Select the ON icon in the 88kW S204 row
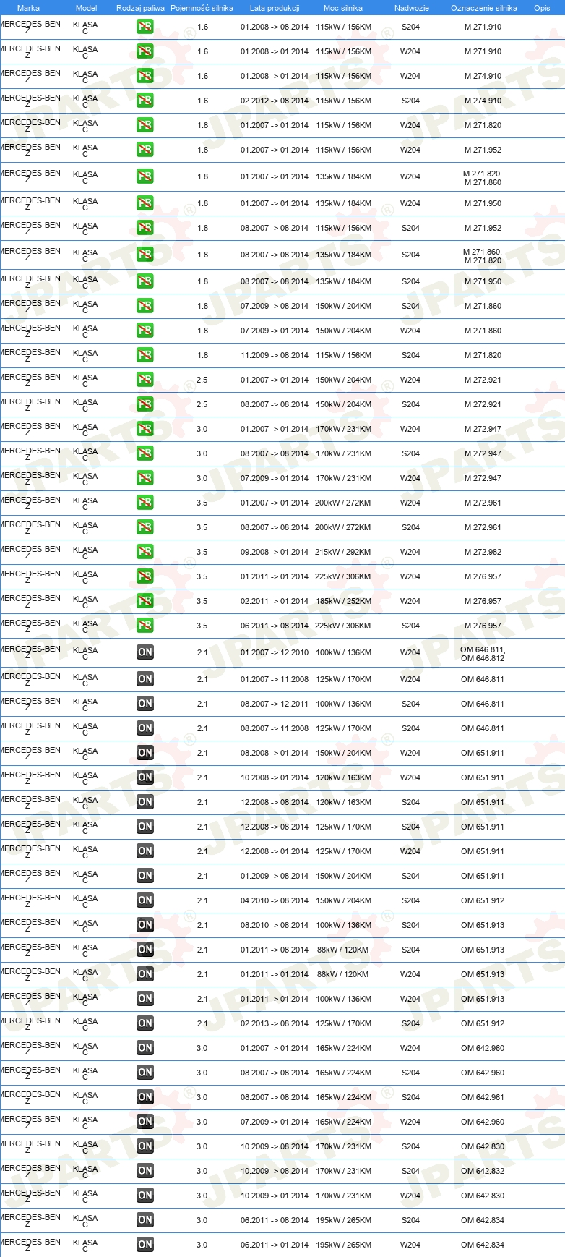 coord(145,950)
